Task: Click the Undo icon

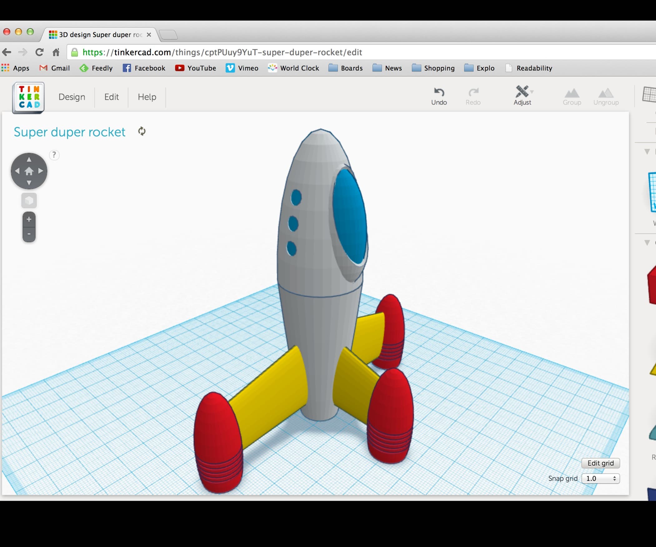Action: coord(439,94)
